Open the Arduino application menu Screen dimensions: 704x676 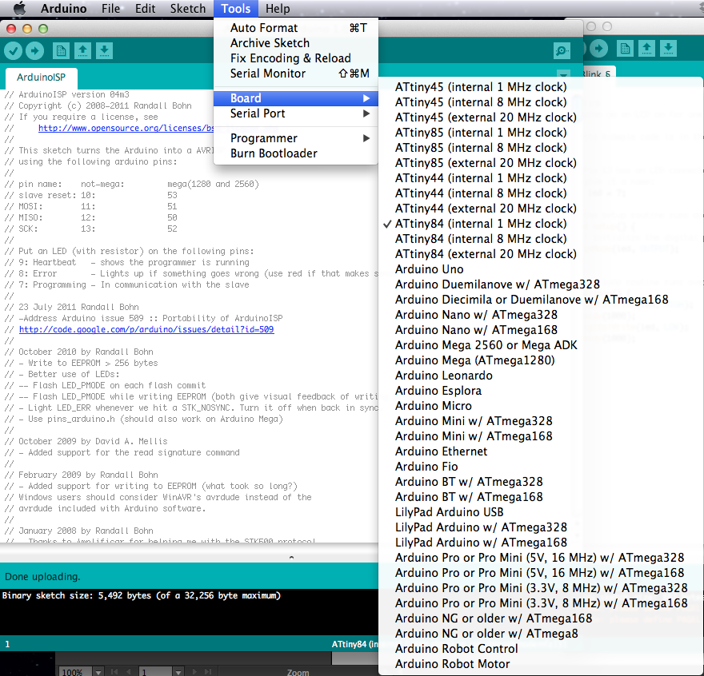pyautogui.click(x=63, y=9)
